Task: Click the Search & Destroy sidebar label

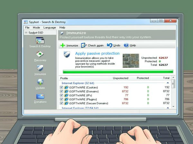Action: 40,46
